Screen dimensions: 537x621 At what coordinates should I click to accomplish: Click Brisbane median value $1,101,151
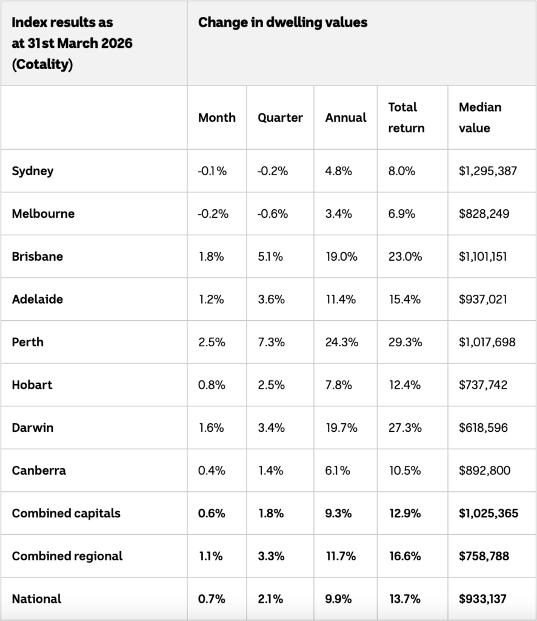[x=483, y=257]
